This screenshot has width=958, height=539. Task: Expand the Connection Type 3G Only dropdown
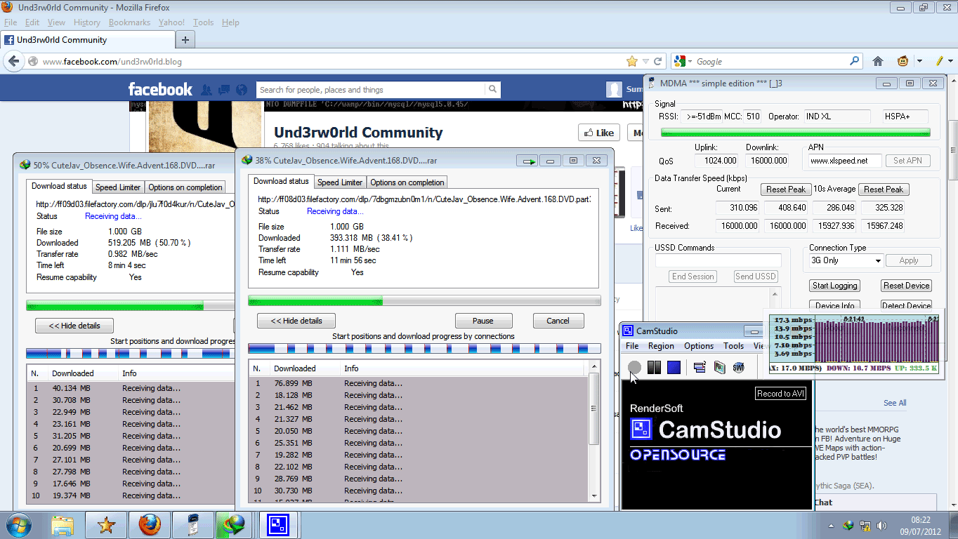[x=878, y=261]
